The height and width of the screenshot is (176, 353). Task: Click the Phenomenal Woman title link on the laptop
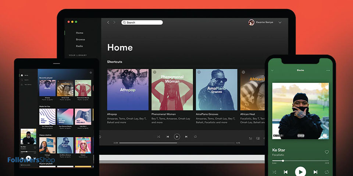(x=163, y=114)
